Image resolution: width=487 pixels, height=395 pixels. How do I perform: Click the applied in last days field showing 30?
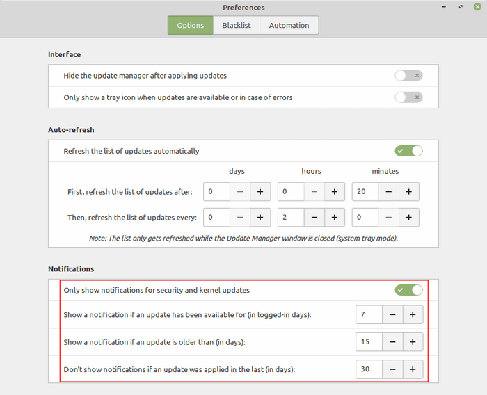pos(369,369)
